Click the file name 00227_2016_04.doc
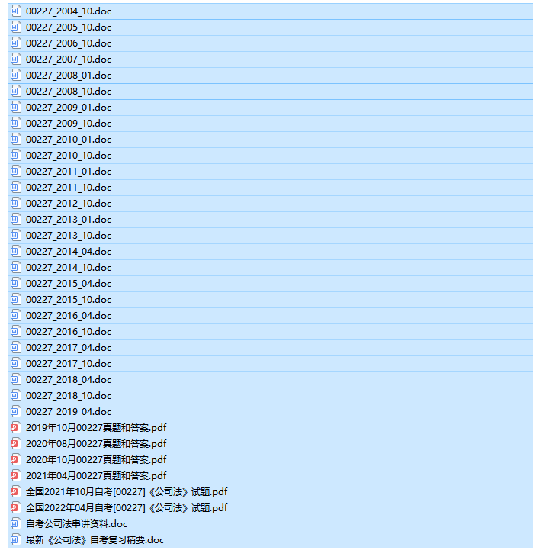533x550 pixels. [x=69, y=316]
